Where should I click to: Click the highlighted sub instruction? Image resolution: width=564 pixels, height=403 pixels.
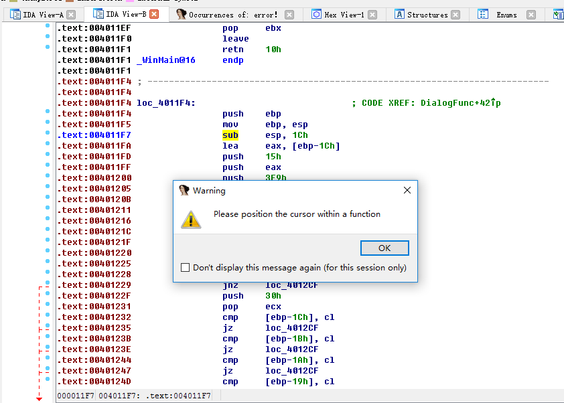[230, 135]
